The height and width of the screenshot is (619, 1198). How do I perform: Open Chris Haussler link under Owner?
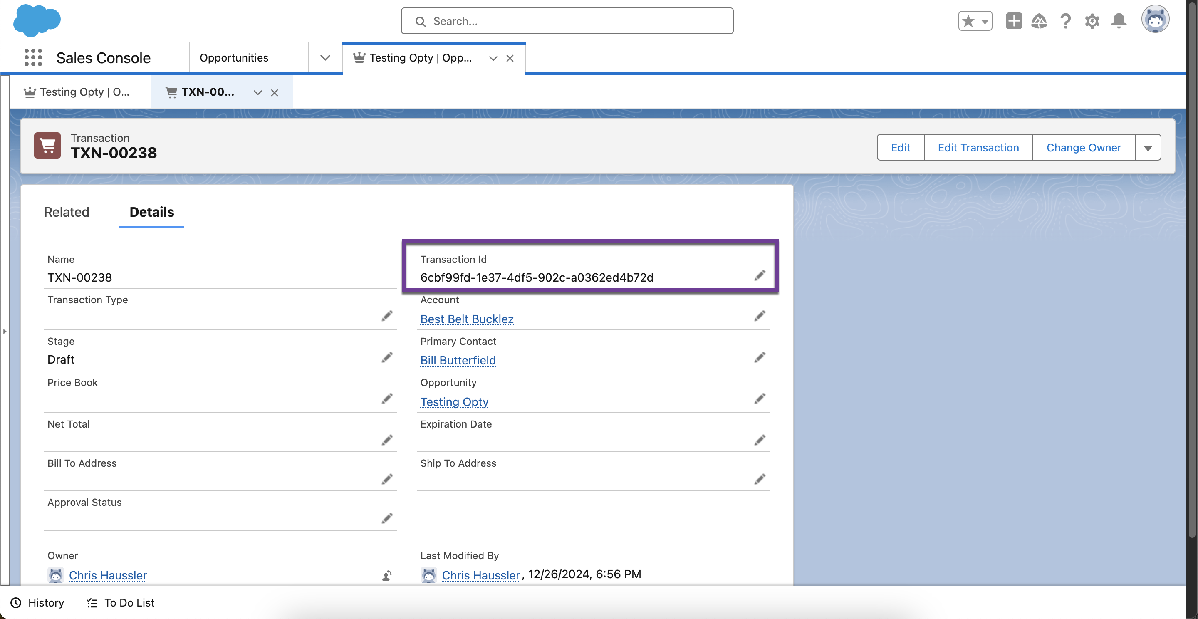[108, 575]
